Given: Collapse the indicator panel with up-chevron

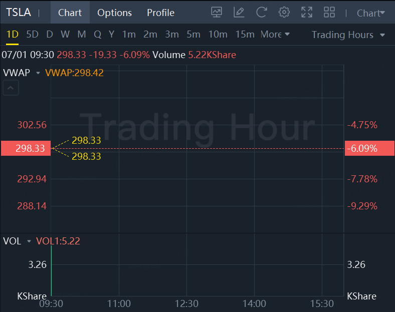Looking at the screenshot, I should (x=11, y=89).
